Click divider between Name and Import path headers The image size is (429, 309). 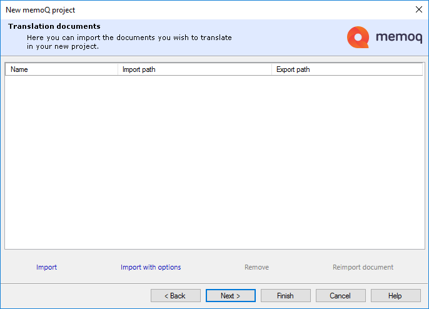(x=118, y=69)
